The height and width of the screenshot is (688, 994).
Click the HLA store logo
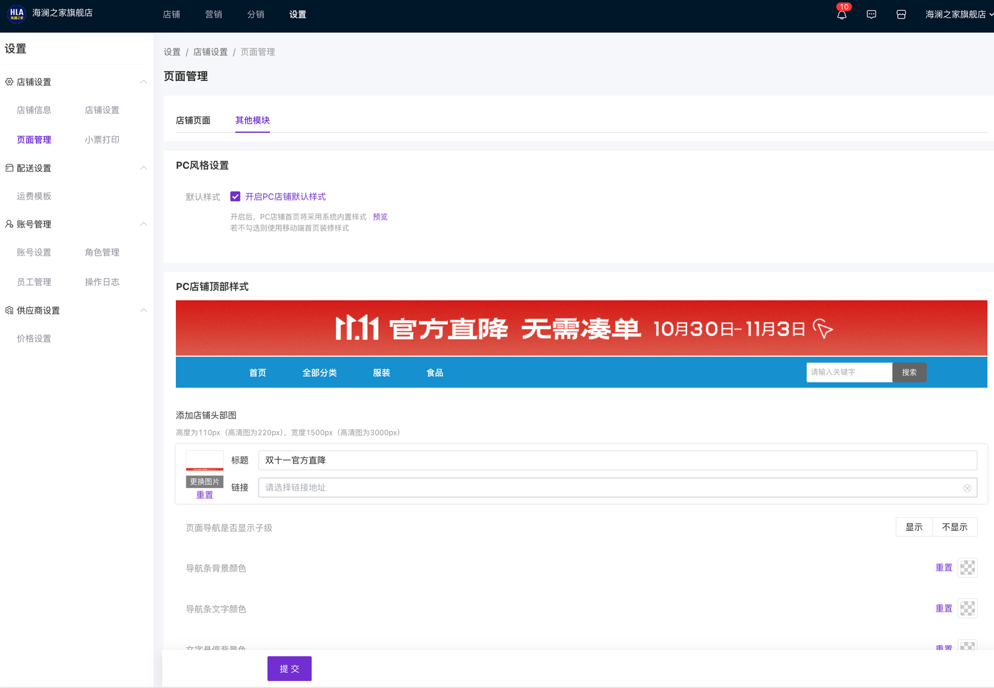pos(17,13)
